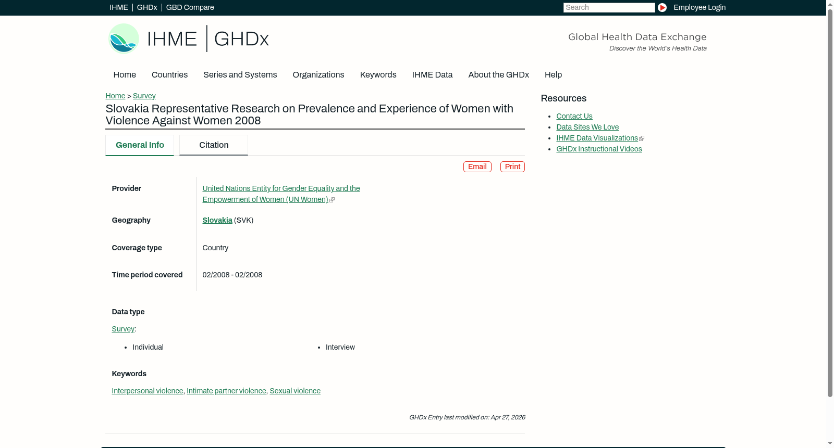Screen dimensions: 834x448
Task: Open the Organizations menu item
Action: [318, 75]
